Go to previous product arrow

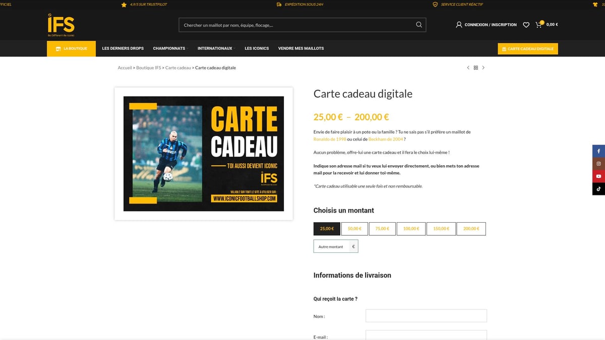468,67
